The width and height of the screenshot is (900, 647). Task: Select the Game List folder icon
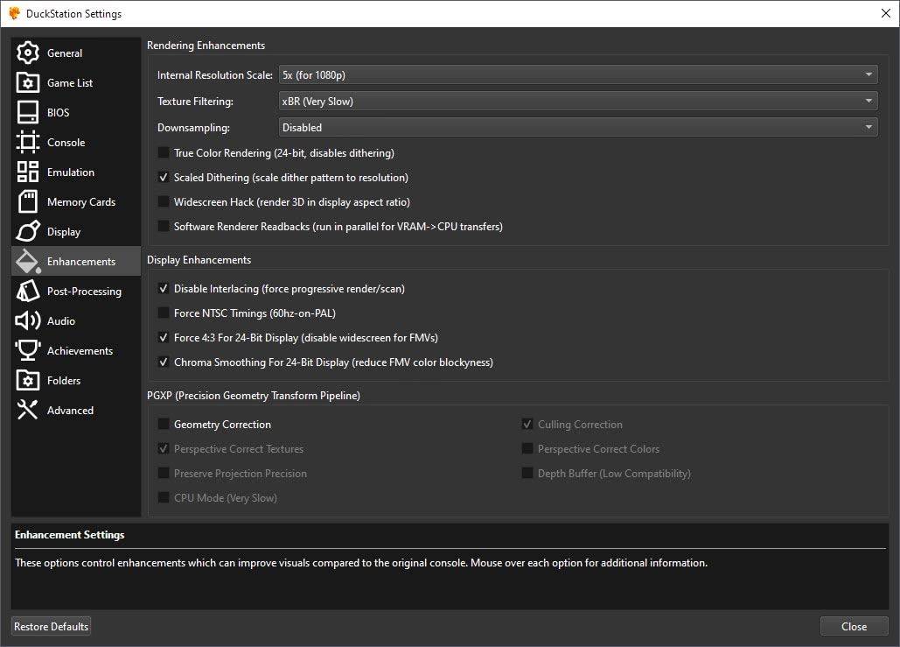coord(28,83)
